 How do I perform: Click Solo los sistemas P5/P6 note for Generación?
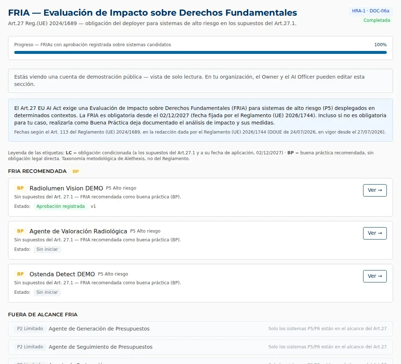point(327,329)
